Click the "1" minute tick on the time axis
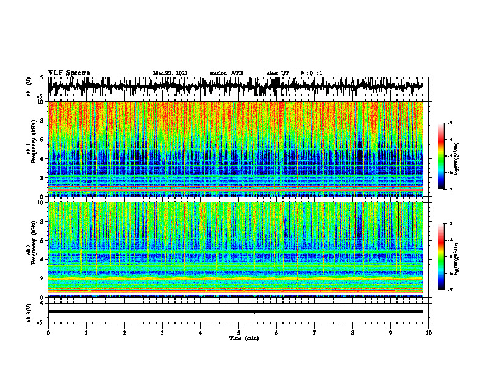483x373 pixels. point(86,333)
